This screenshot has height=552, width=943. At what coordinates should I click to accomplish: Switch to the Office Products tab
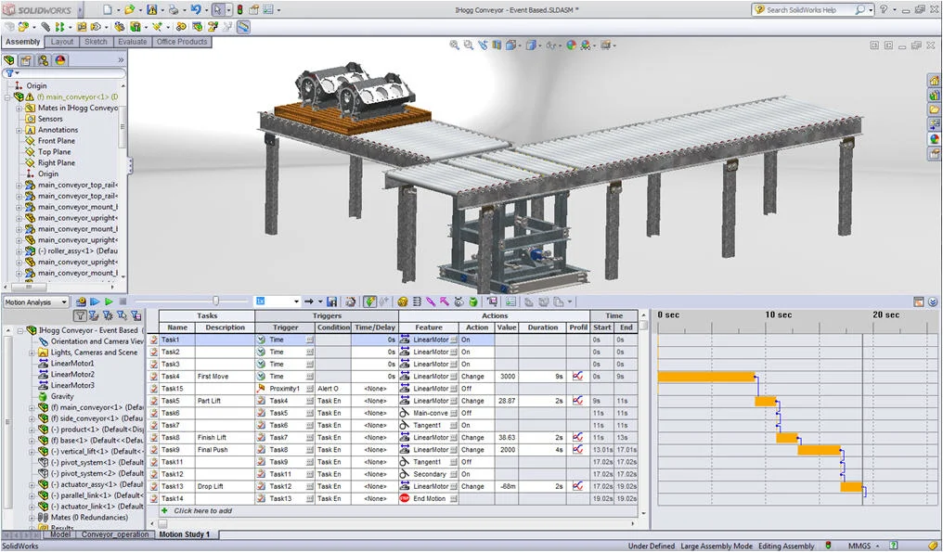(181, 42)
